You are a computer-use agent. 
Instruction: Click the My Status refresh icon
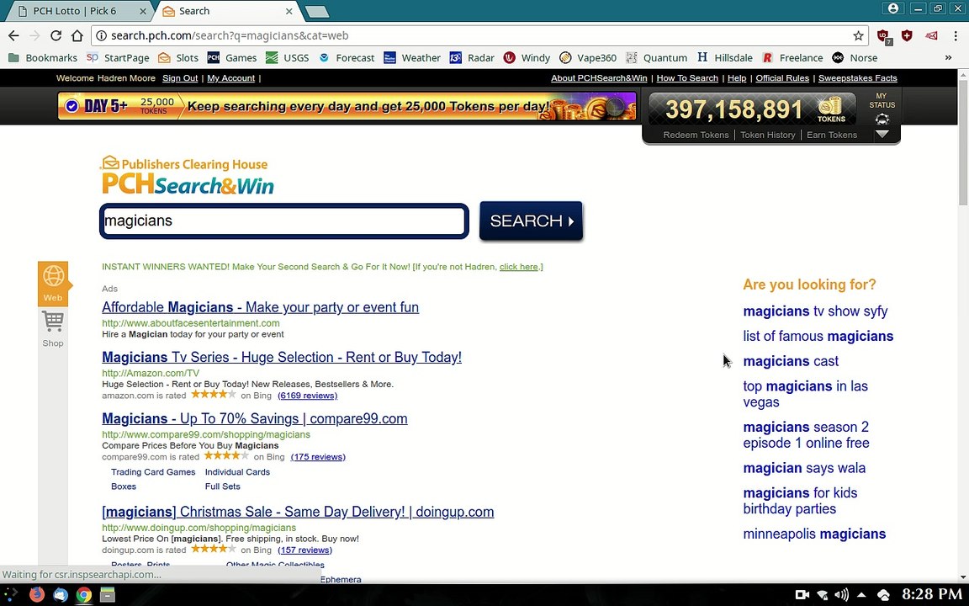(882, 120)
